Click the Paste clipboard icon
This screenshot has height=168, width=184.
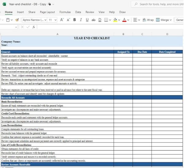point(8,20)
